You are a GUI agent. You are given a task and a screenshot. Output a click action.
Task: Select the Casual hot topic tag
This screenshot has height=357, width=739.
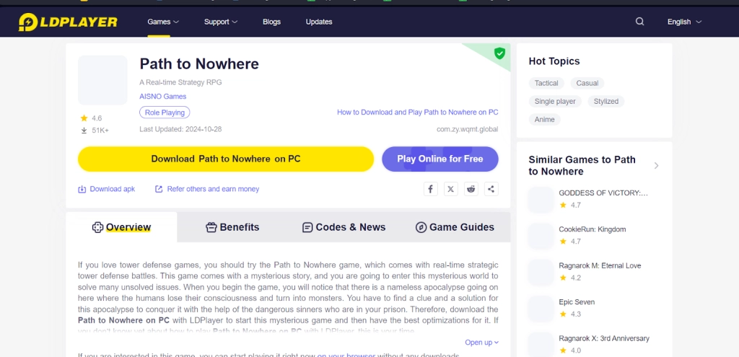point(587,84)
